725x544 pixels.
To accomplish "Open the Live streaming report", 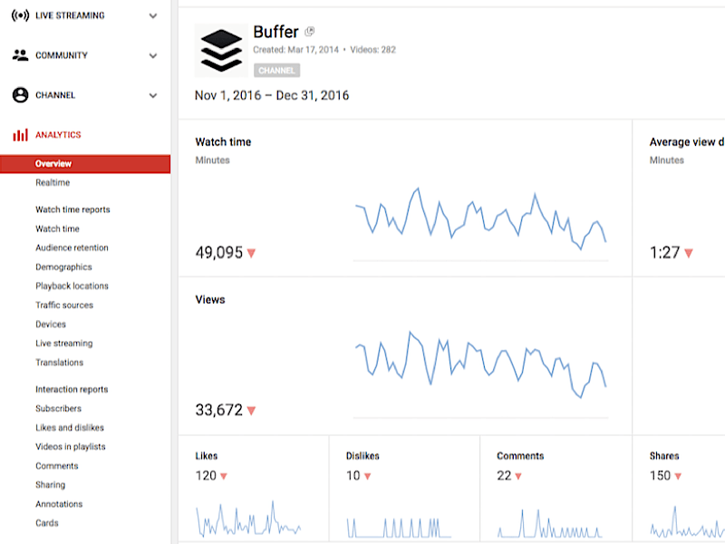I will pyautogui.click(x=63, y=344).
